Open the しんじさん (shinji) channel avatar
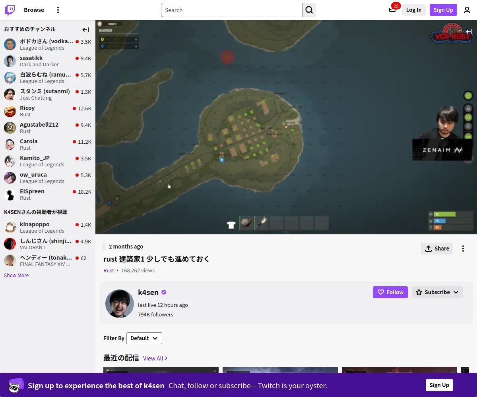 pos(10,244)
